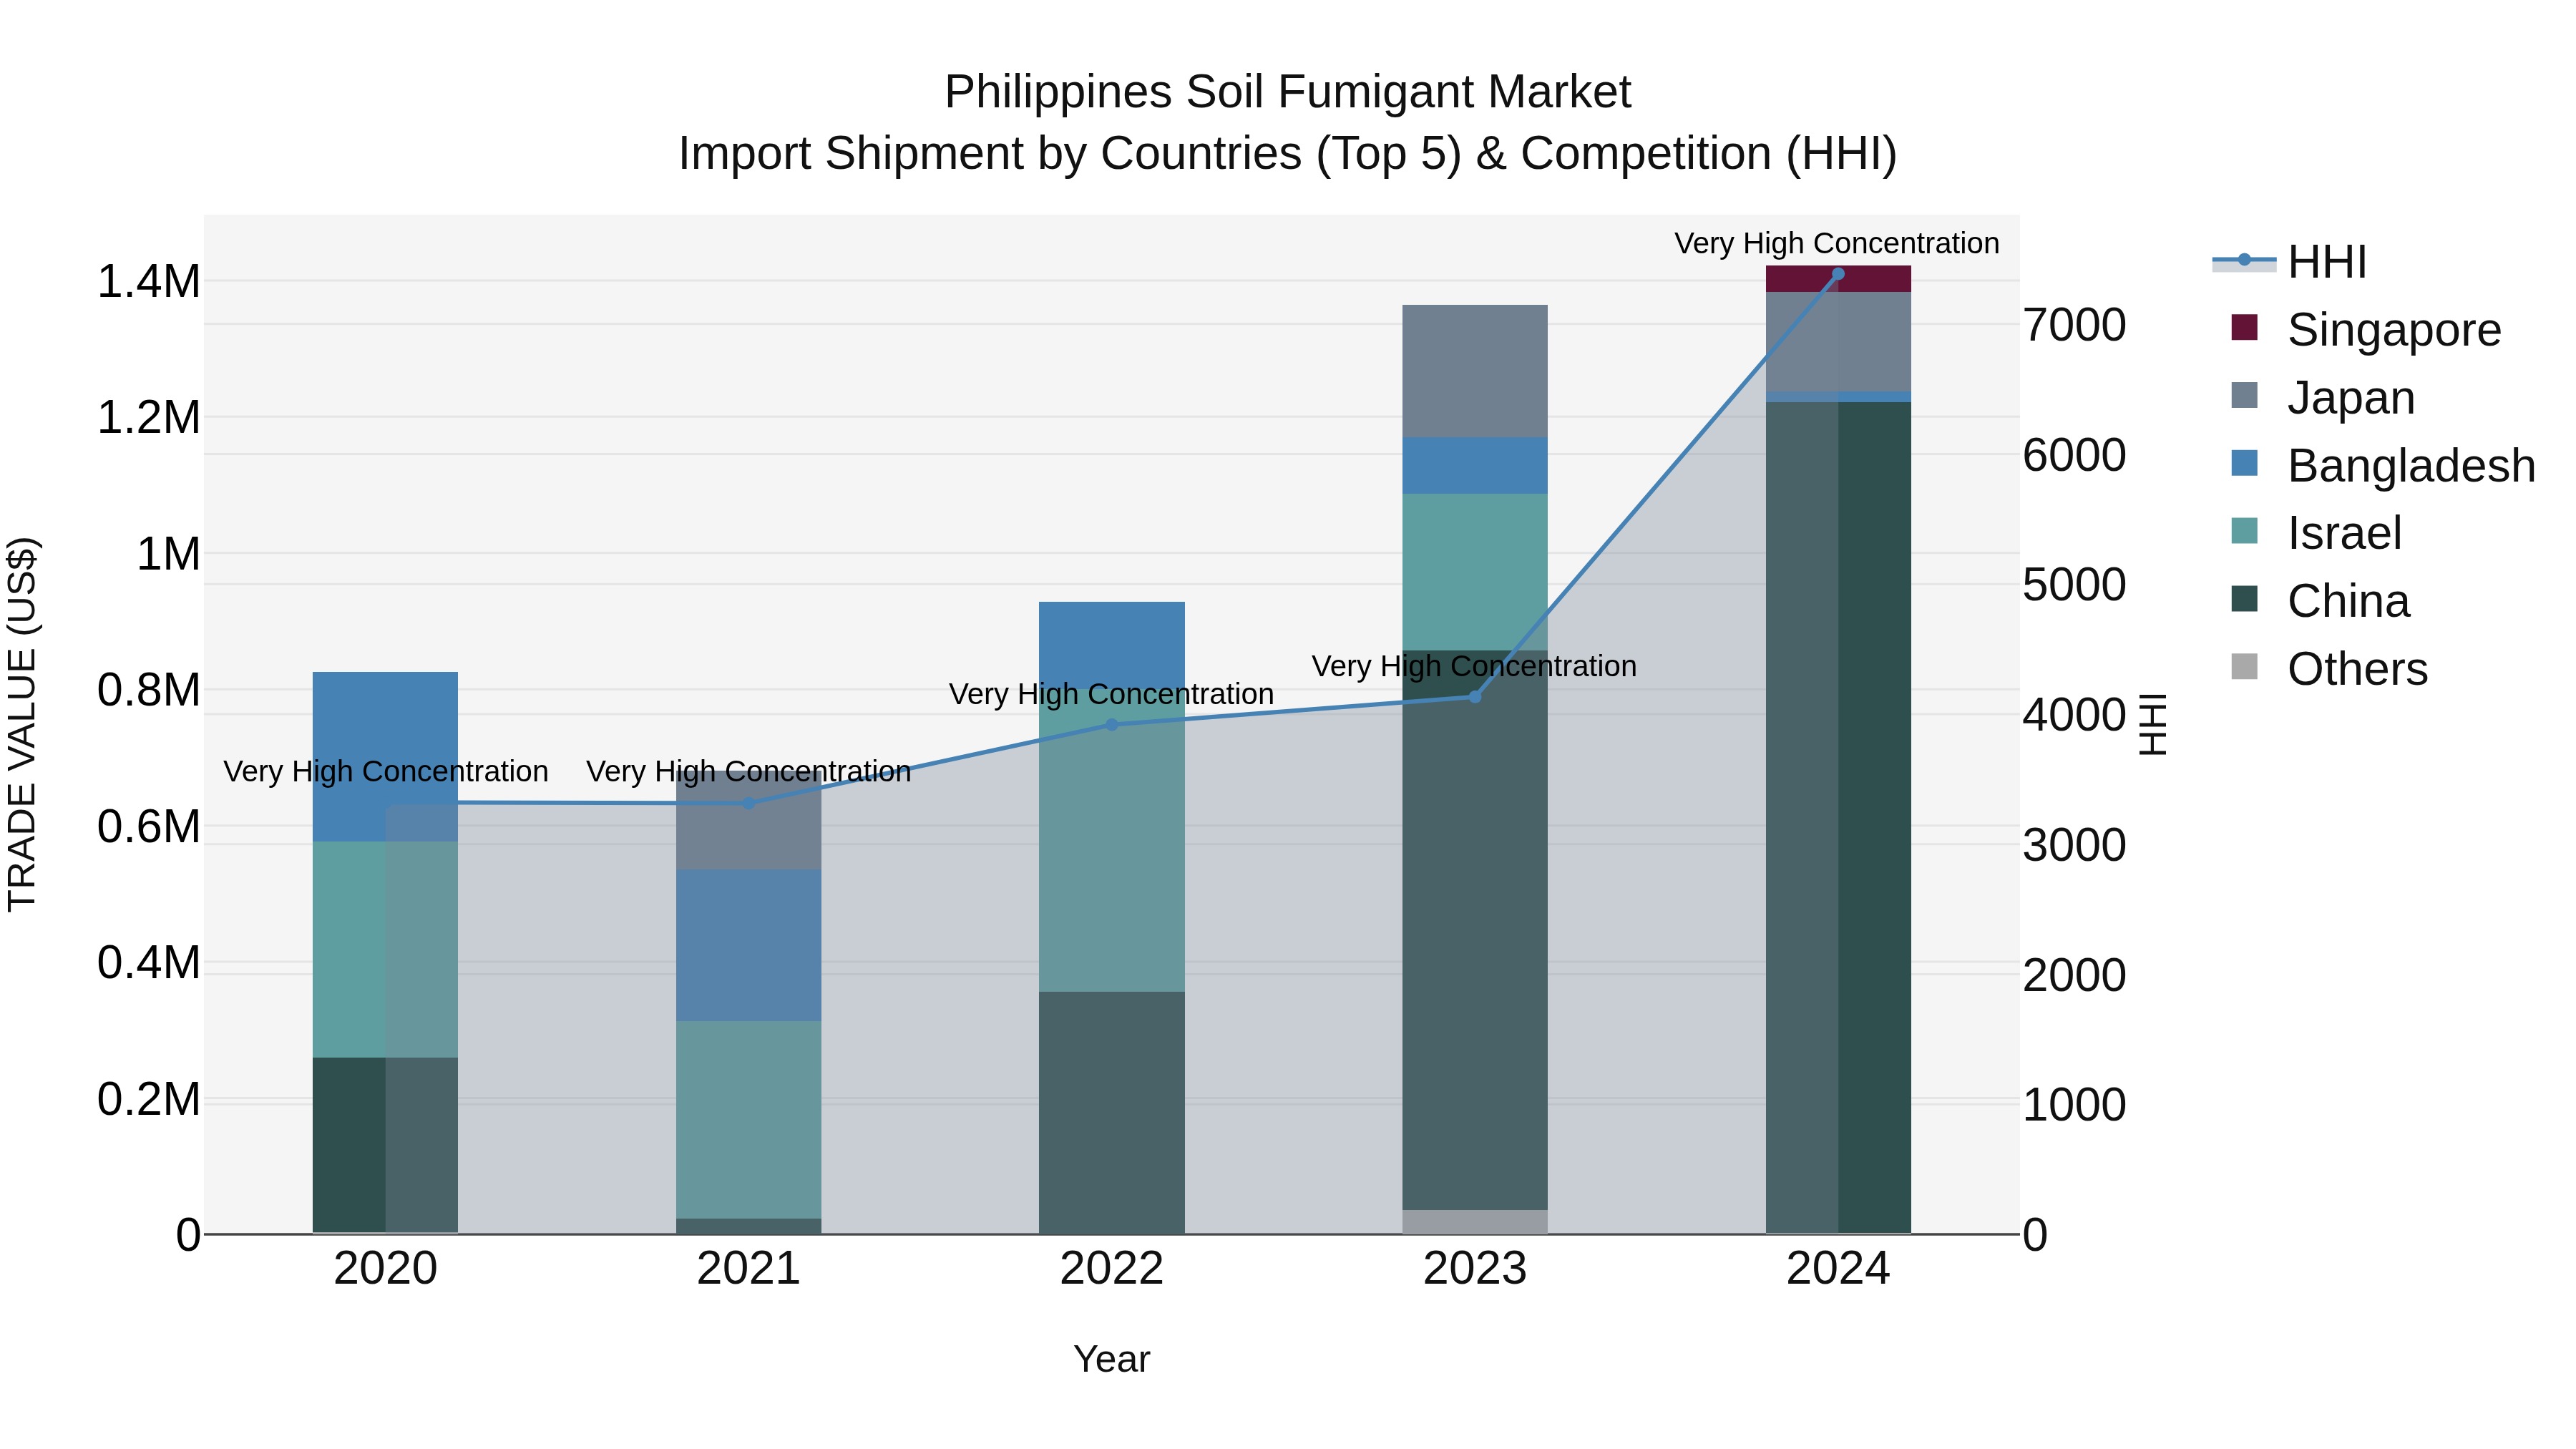Click the 2024 China bar segment
Screen dimensions: 2576x1449
[x=1838, y=817]
